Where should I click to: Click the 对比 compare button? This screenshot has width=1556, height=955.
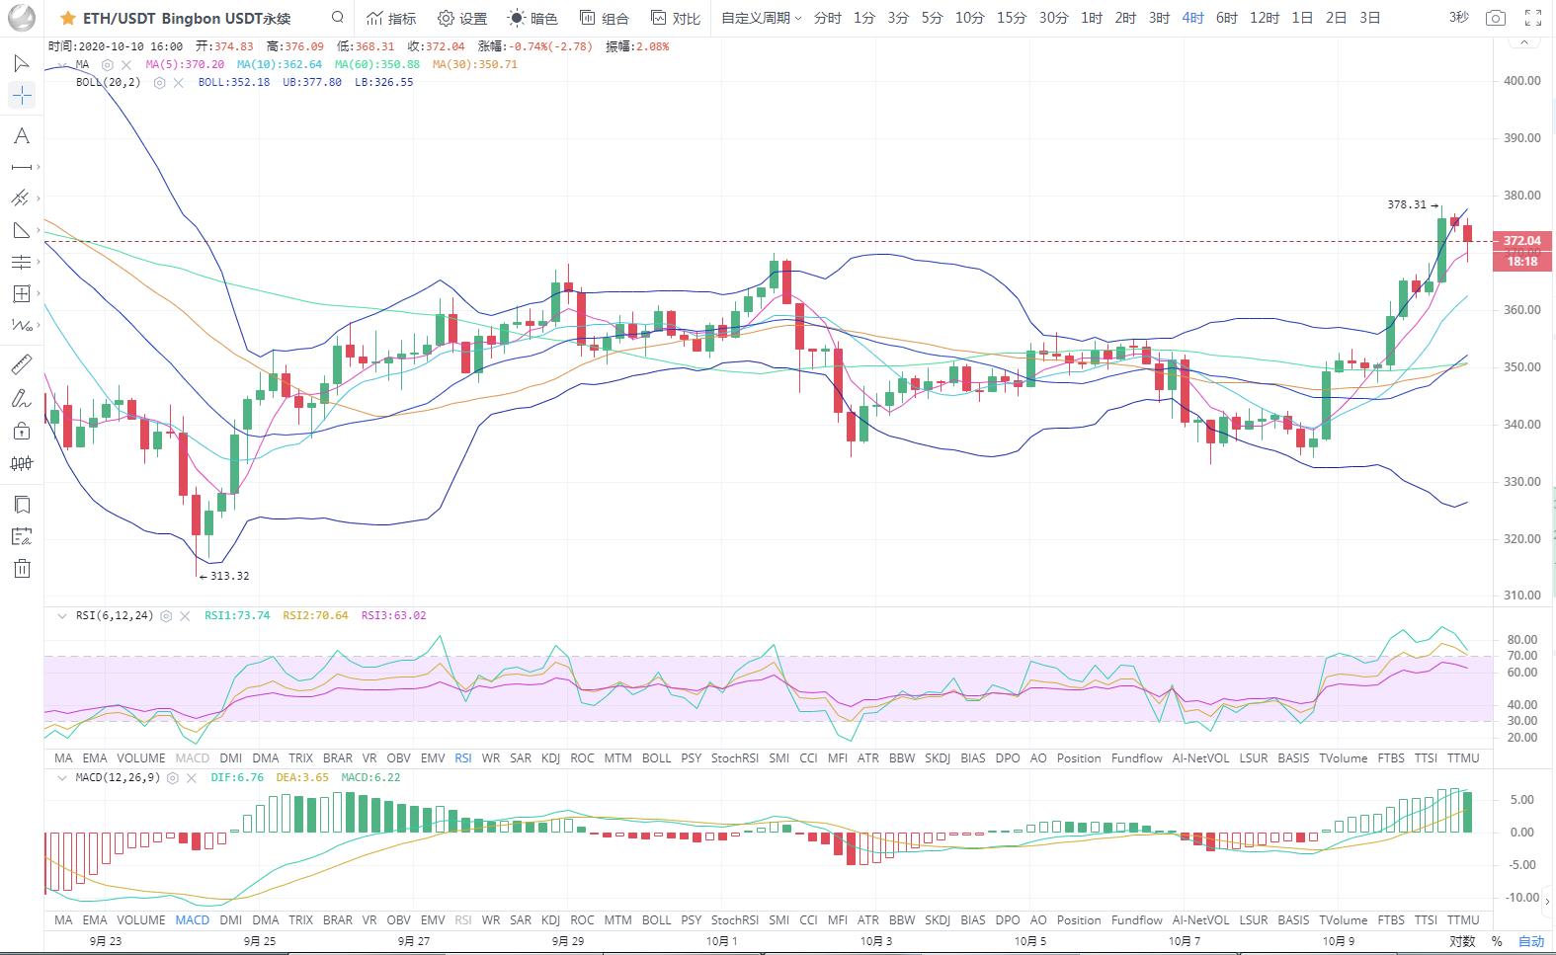676,18
